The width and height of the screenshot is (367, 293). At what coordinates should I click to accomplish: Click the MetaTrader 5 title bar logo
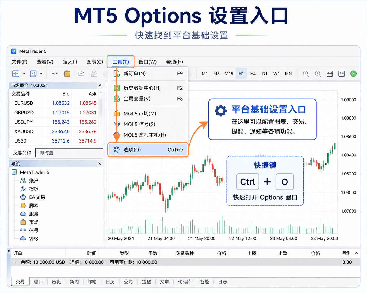coord(14,51)
